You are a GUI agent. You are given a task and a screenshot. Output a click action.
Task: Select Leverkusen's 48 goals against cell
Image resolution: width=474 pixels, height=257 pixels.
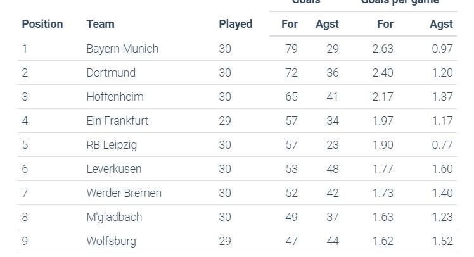332,169
